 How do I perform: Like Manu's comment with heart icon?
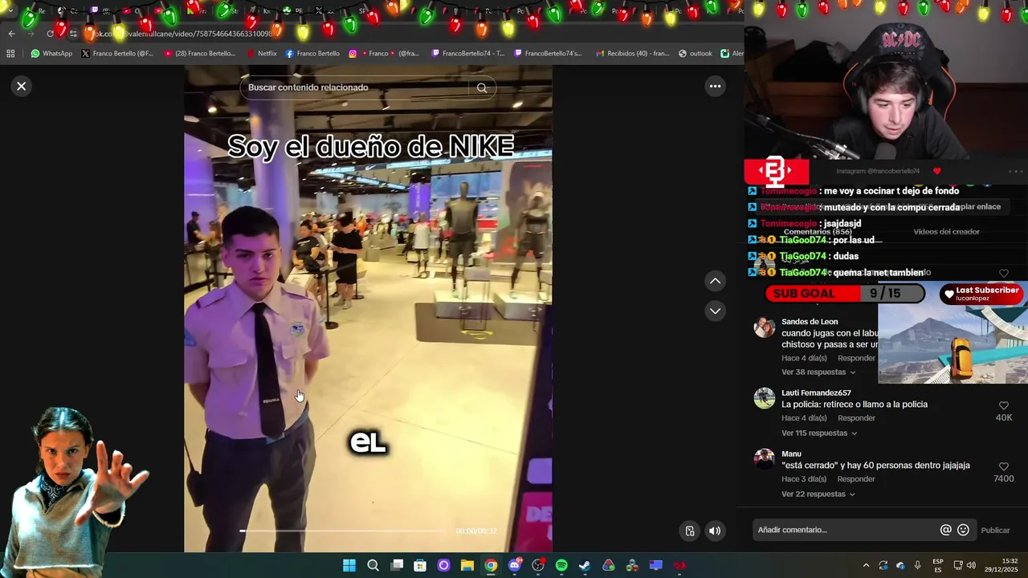1003,466
